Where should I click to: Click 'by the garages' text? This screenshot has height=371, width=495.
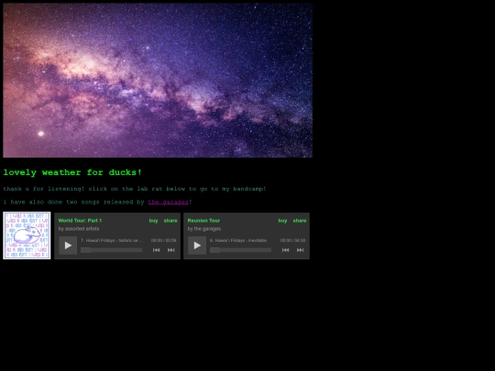pos(204,229)
